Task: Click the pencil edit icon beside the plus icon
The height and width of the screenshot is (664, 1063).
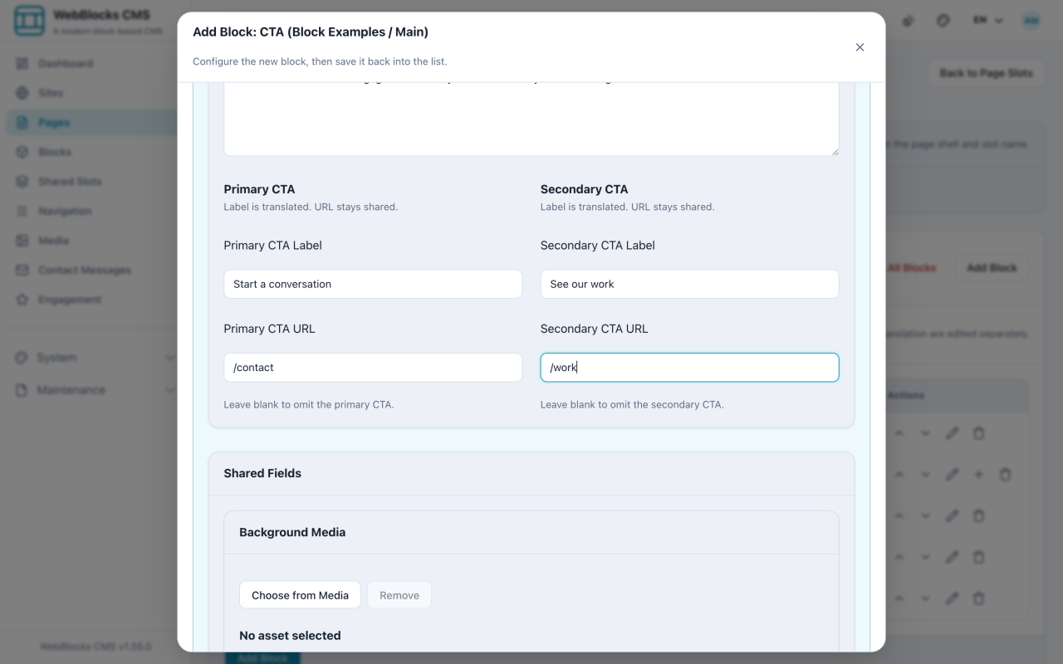Action: point(952,475)
